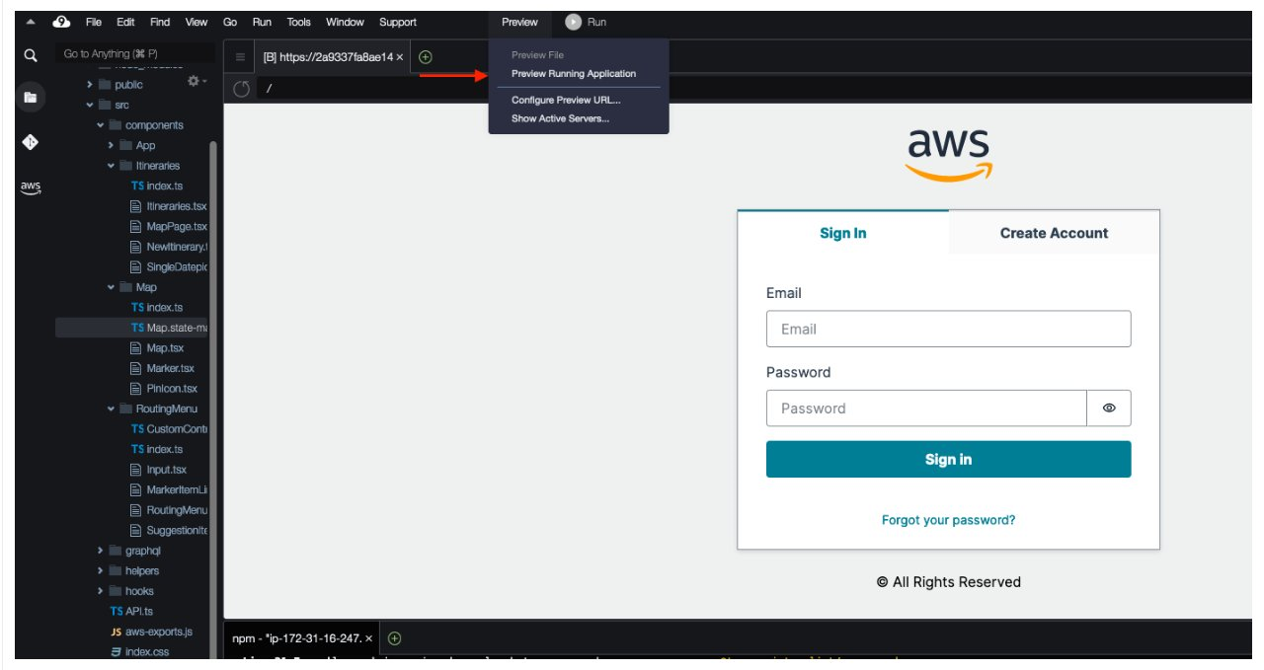Collapse the Itineraries folder
Image resolution: width=1264 pixels, height=670 pixels.
112,166
